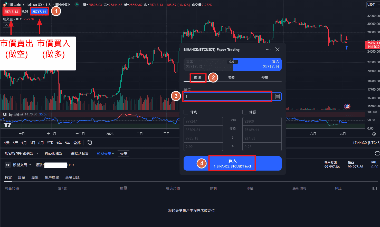Select 買入 side in order dialog
The image size is (380, 227).
(x=257, y=64)
